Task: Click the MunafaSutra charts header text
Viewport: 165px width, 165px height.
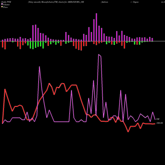Action: point(56,2)
